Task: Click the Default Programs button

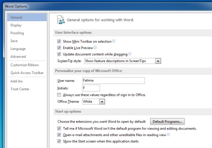Action: click(168, 122)
